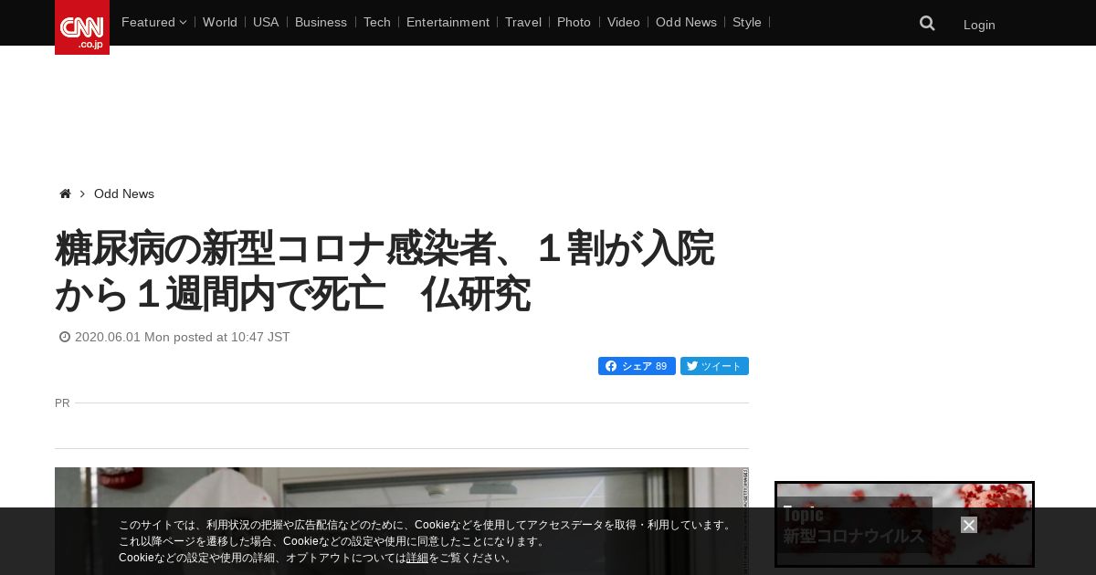Click the article main photo
Image resolution: width=1096 pixels, height=575 pixels.
point(402,521)
